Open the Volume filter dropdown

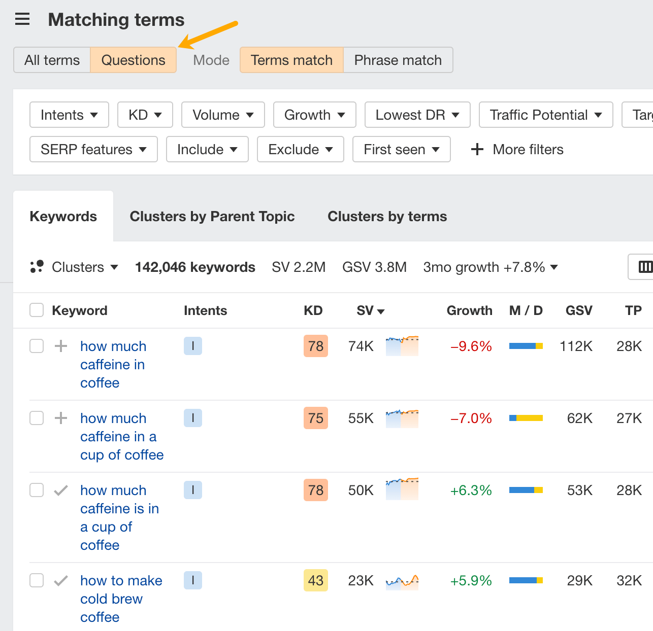(x=222, y=115)
